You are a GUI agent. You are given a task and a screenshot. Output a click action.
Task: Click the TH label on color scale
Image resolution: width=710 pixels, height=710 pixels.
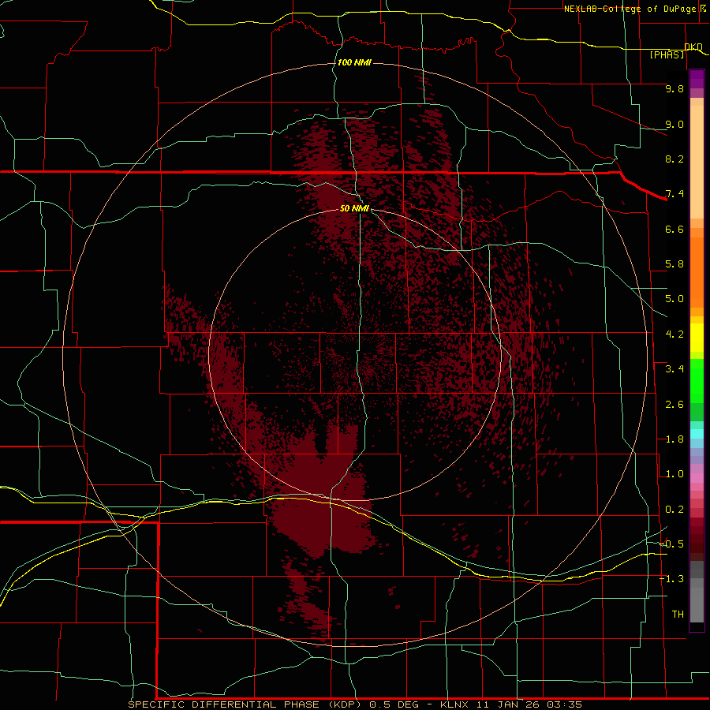tap(678, 615)
